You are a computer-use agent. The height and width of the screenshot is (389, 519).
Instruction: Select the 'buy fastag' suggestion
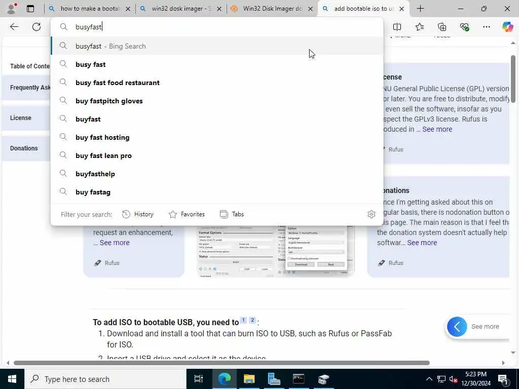click(217, 192)
